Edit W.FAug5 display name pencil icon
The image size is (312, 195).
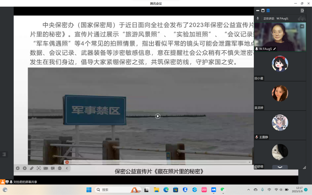point(275,49)
